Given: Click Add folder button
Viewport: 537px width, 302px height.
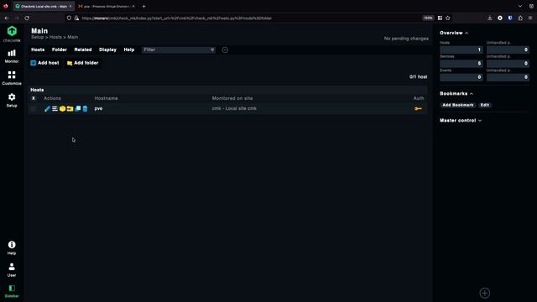Looking at the screenshot, I should click(83, 63).
